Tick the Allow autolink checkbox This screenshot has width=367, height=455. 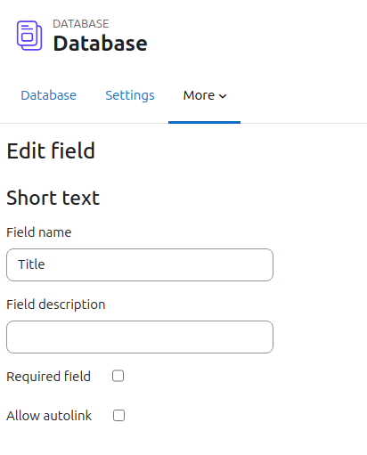pos(118,415)
